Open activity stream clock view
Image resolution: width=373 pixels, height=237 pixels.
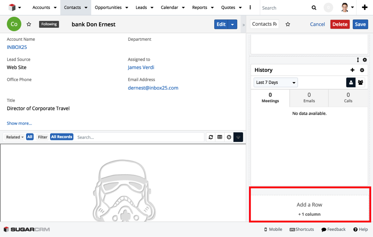(x=229, y=137)
